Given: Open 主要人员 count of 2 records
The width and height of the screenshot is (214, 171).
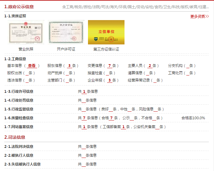Looking at the screenshot, I should pyautogui.click(x=150, y=66).
